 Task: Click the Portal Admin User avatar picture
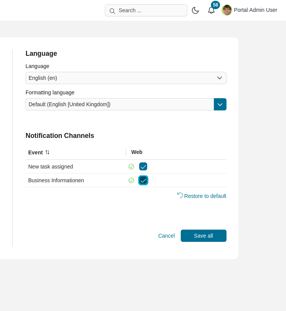(x=227, y=10)
